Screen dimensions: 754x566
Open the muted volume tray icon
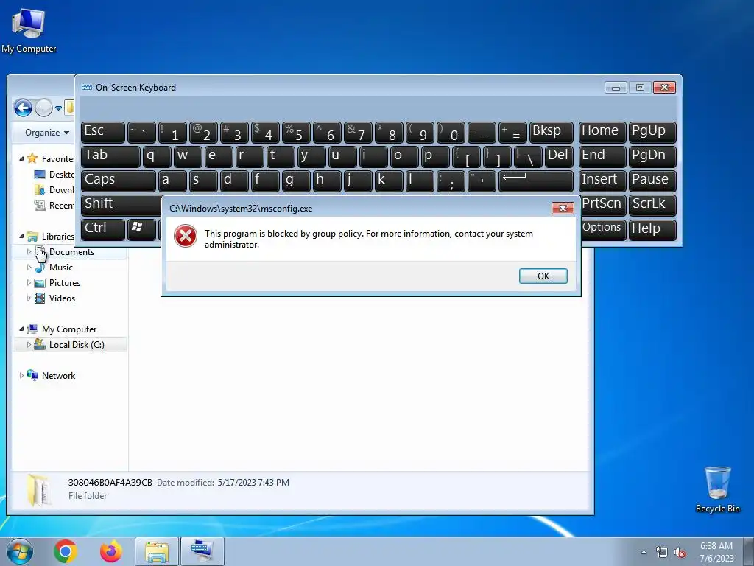coord(680,553)
